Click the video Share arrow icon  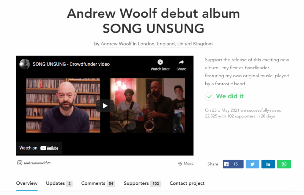click(x=181, y=62)
